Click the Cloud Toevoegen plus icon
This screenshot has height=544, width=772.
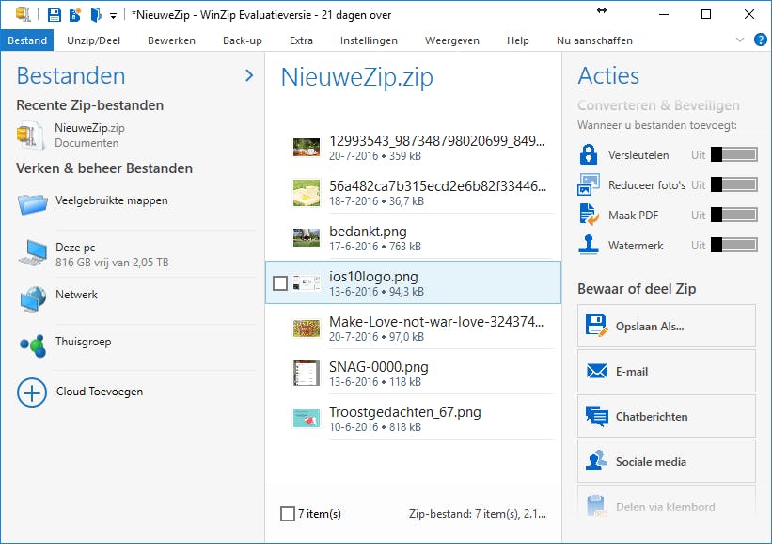click(x=32, y=392)
